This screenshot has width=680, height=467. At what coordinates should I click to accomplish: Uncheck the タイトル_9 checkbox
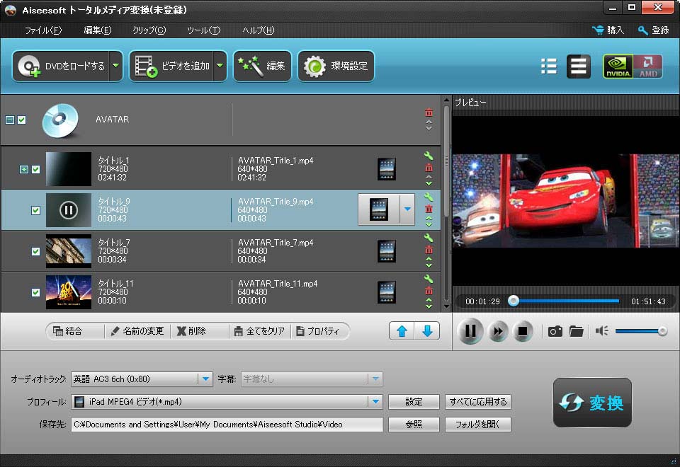tap(36, 211)
